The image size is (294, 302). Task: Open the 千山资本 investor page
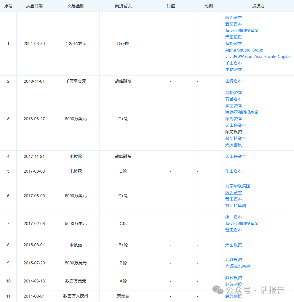click(233, 63)
